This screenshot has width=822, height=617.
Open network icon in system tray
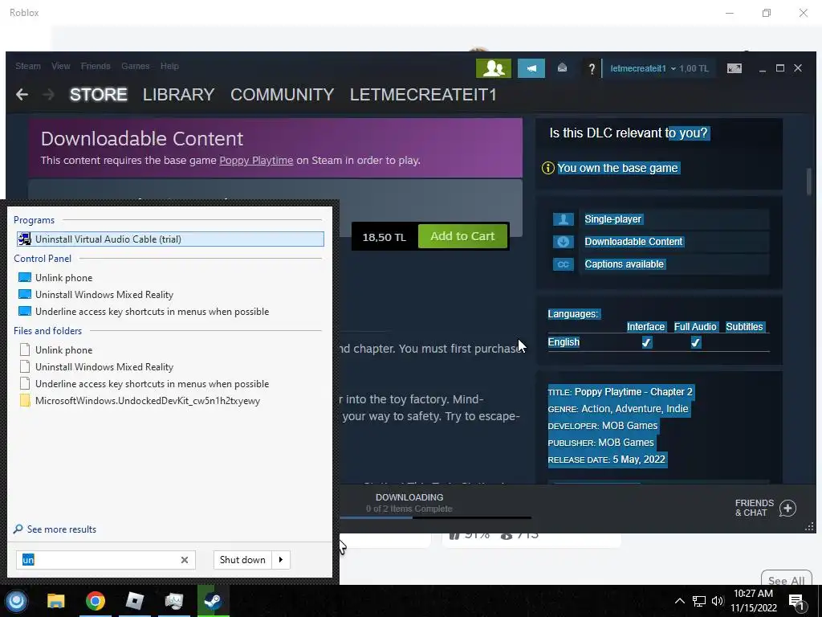click(699, 601)
